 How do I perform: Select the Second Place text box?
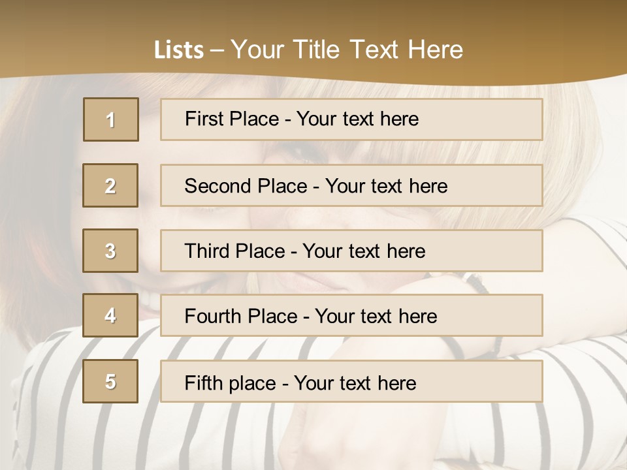pos(351,185)
